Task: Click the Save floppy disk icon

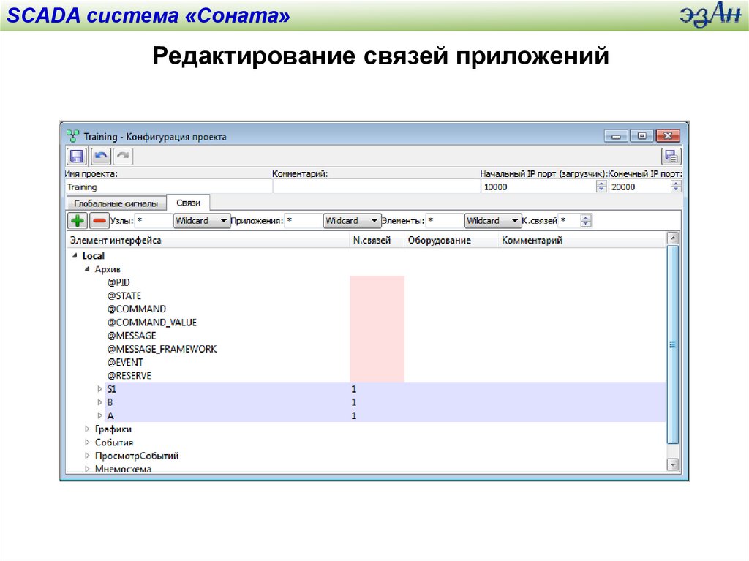Action: click(76, 156)
